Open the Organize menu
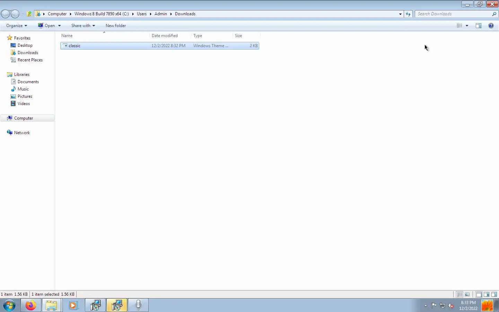Image resolution: width=499 pixels, height=312 pixels. pyautogui.click(x=16, y=26)
